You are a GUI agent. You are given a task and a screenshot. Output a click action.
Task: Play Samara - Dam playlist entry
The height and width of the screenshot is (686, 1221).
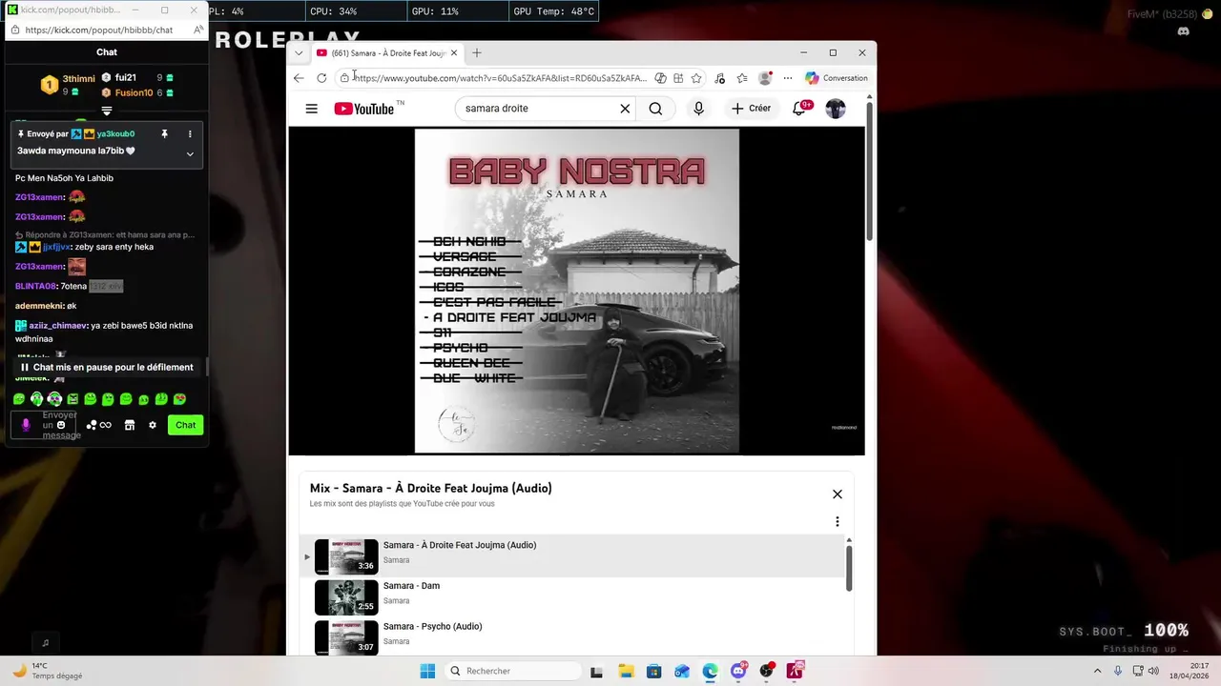click(572, 596)
